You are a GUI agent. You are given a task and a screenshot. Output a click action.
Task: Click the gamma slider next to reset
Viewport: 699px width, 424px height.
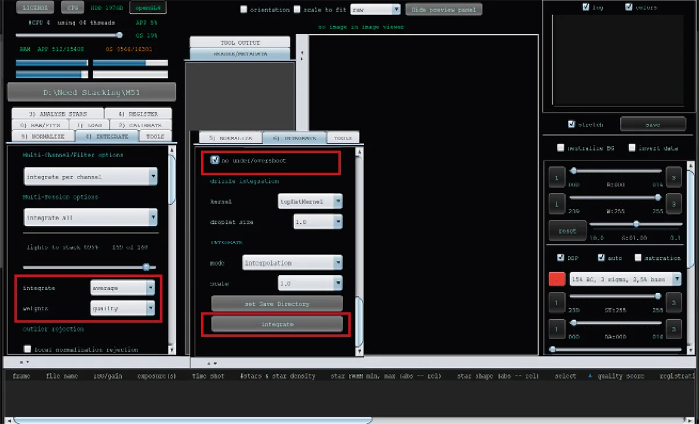coord(636,224)
